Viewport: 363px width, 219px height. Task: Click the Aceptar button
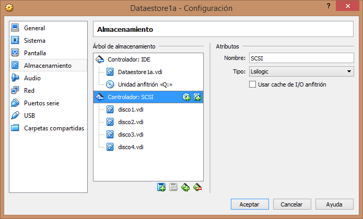[x=249, y=203]
